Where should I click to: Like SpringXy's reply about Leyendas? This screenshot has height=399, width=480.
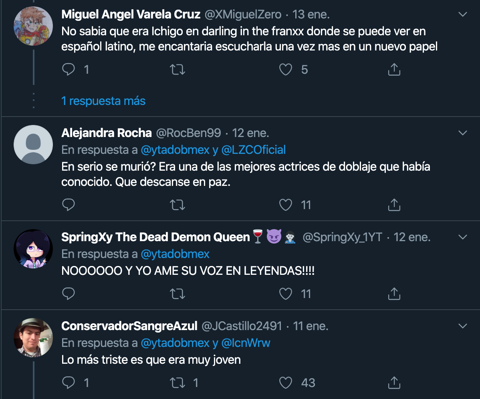click(285, 294)
